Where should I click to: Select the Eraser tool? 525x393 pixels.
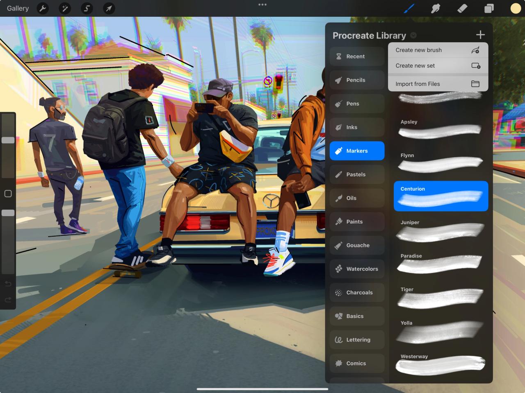[462, 8]
